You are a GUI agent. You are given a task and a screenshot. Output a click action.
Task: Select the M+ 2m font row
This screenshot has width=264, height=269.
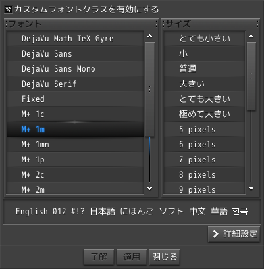[x=75, y=188]
